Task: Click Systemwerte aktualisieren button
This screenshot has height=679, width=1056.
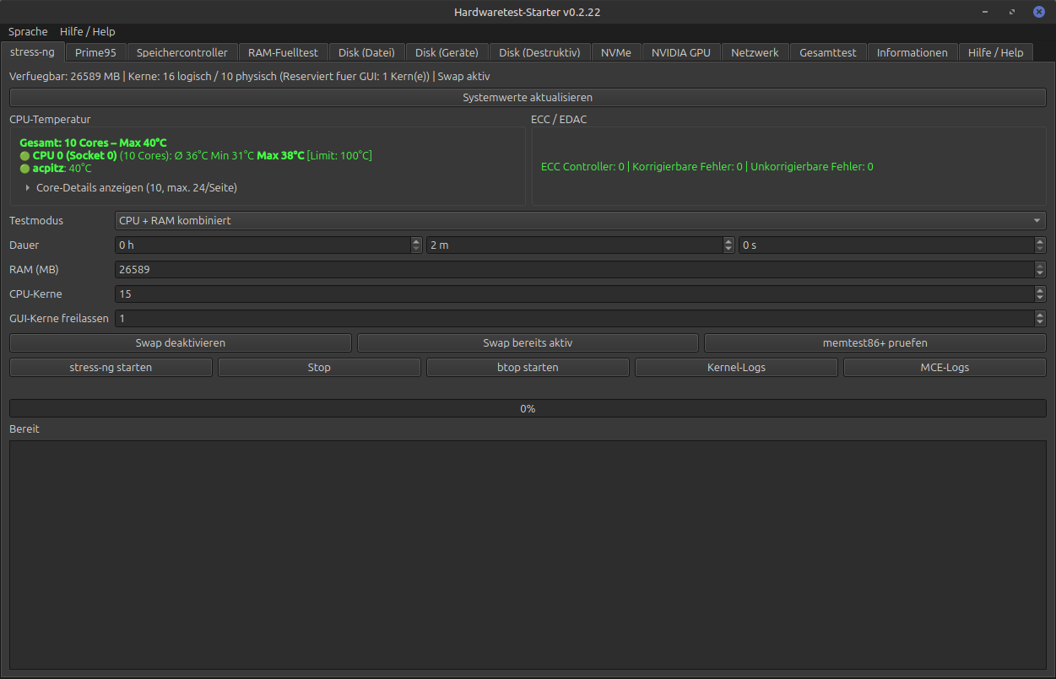Action: coord(528,98)
